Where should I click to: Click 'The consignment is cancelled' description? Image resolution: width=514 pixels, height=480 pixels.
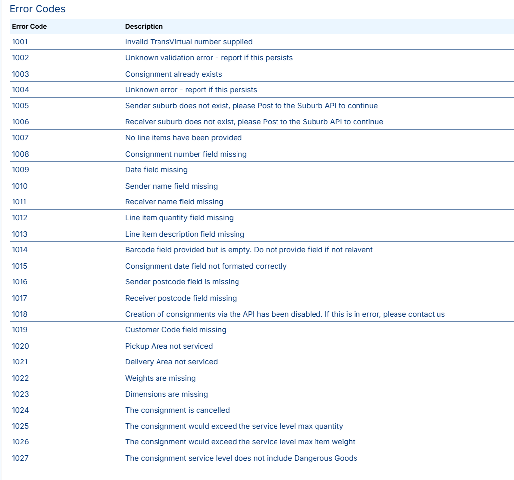[177, 410]
